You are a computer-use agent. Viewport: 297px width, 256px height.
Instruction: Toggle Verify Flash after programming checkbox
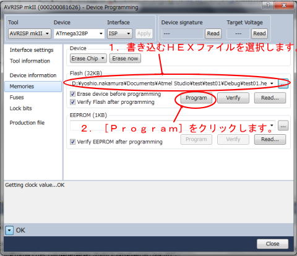point(72,102)
